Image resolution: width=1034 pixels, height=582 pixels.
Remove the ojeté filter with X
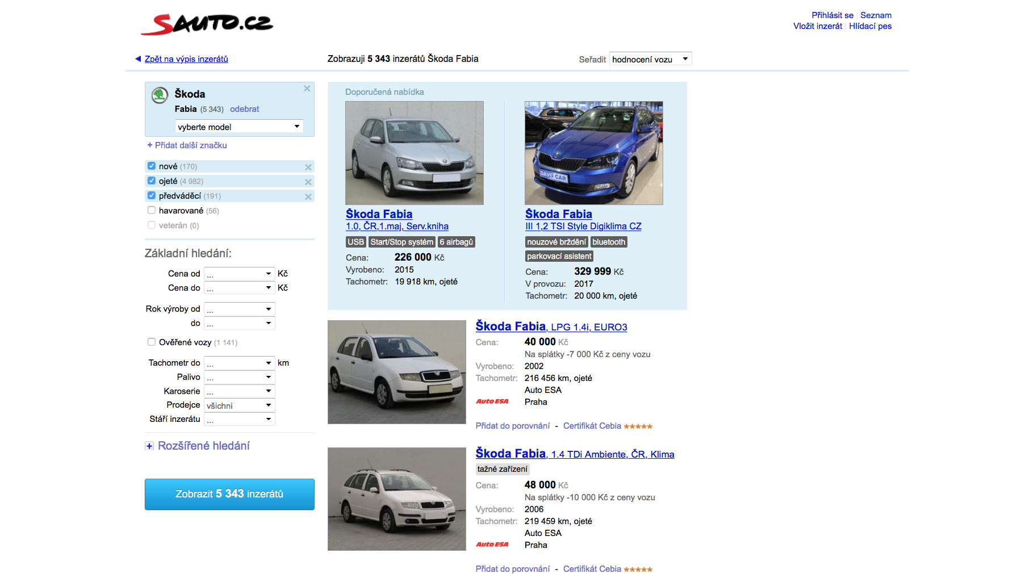[308, 182]
